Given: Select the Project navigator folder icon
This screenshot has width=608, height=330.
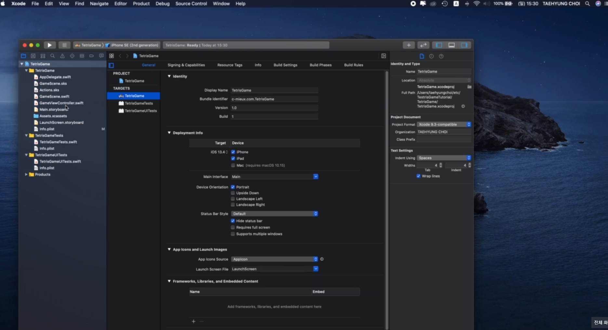Looking at the screenshot, I should pos(23,56).
